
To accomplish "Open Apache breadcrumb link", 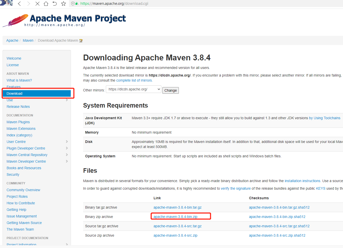I will tap(12, 40).
